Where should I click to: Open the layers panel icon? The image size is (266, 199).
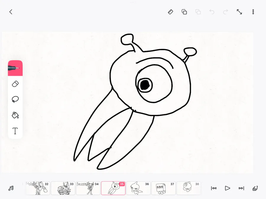[255, 188]
